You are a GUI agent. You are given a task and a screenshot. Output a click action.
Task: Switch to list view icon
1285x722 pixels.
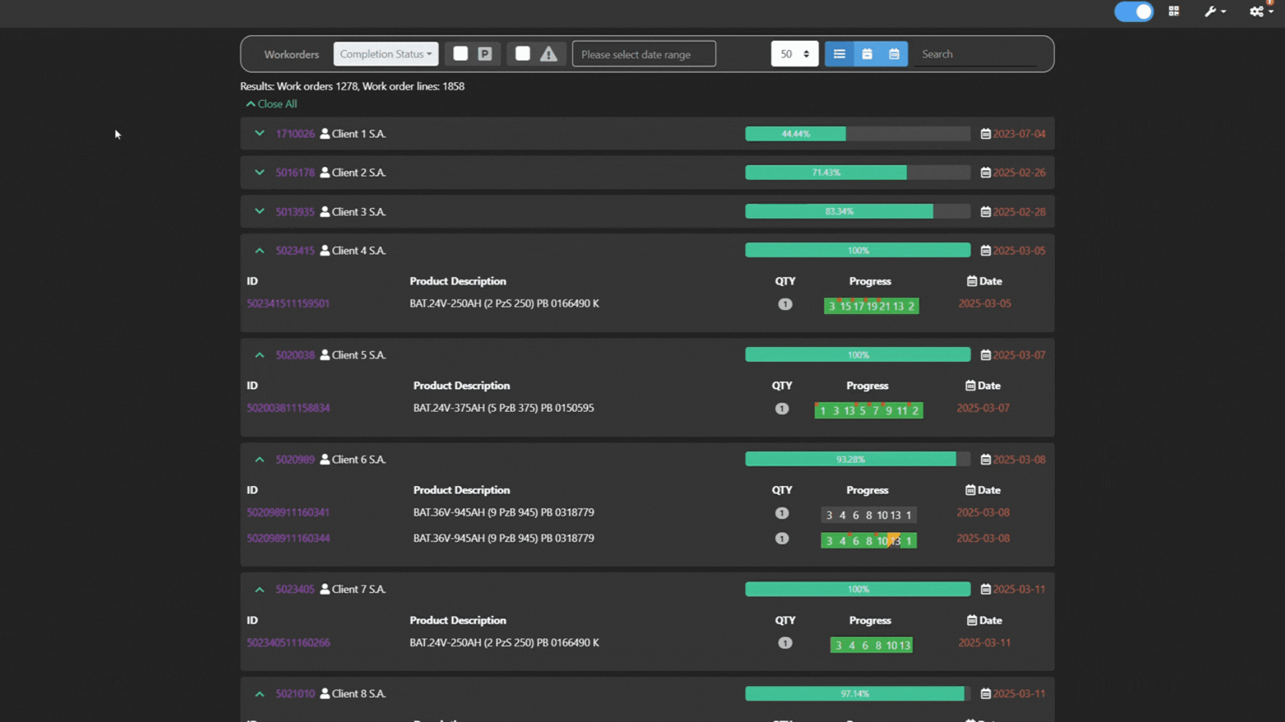pos(839,54)
